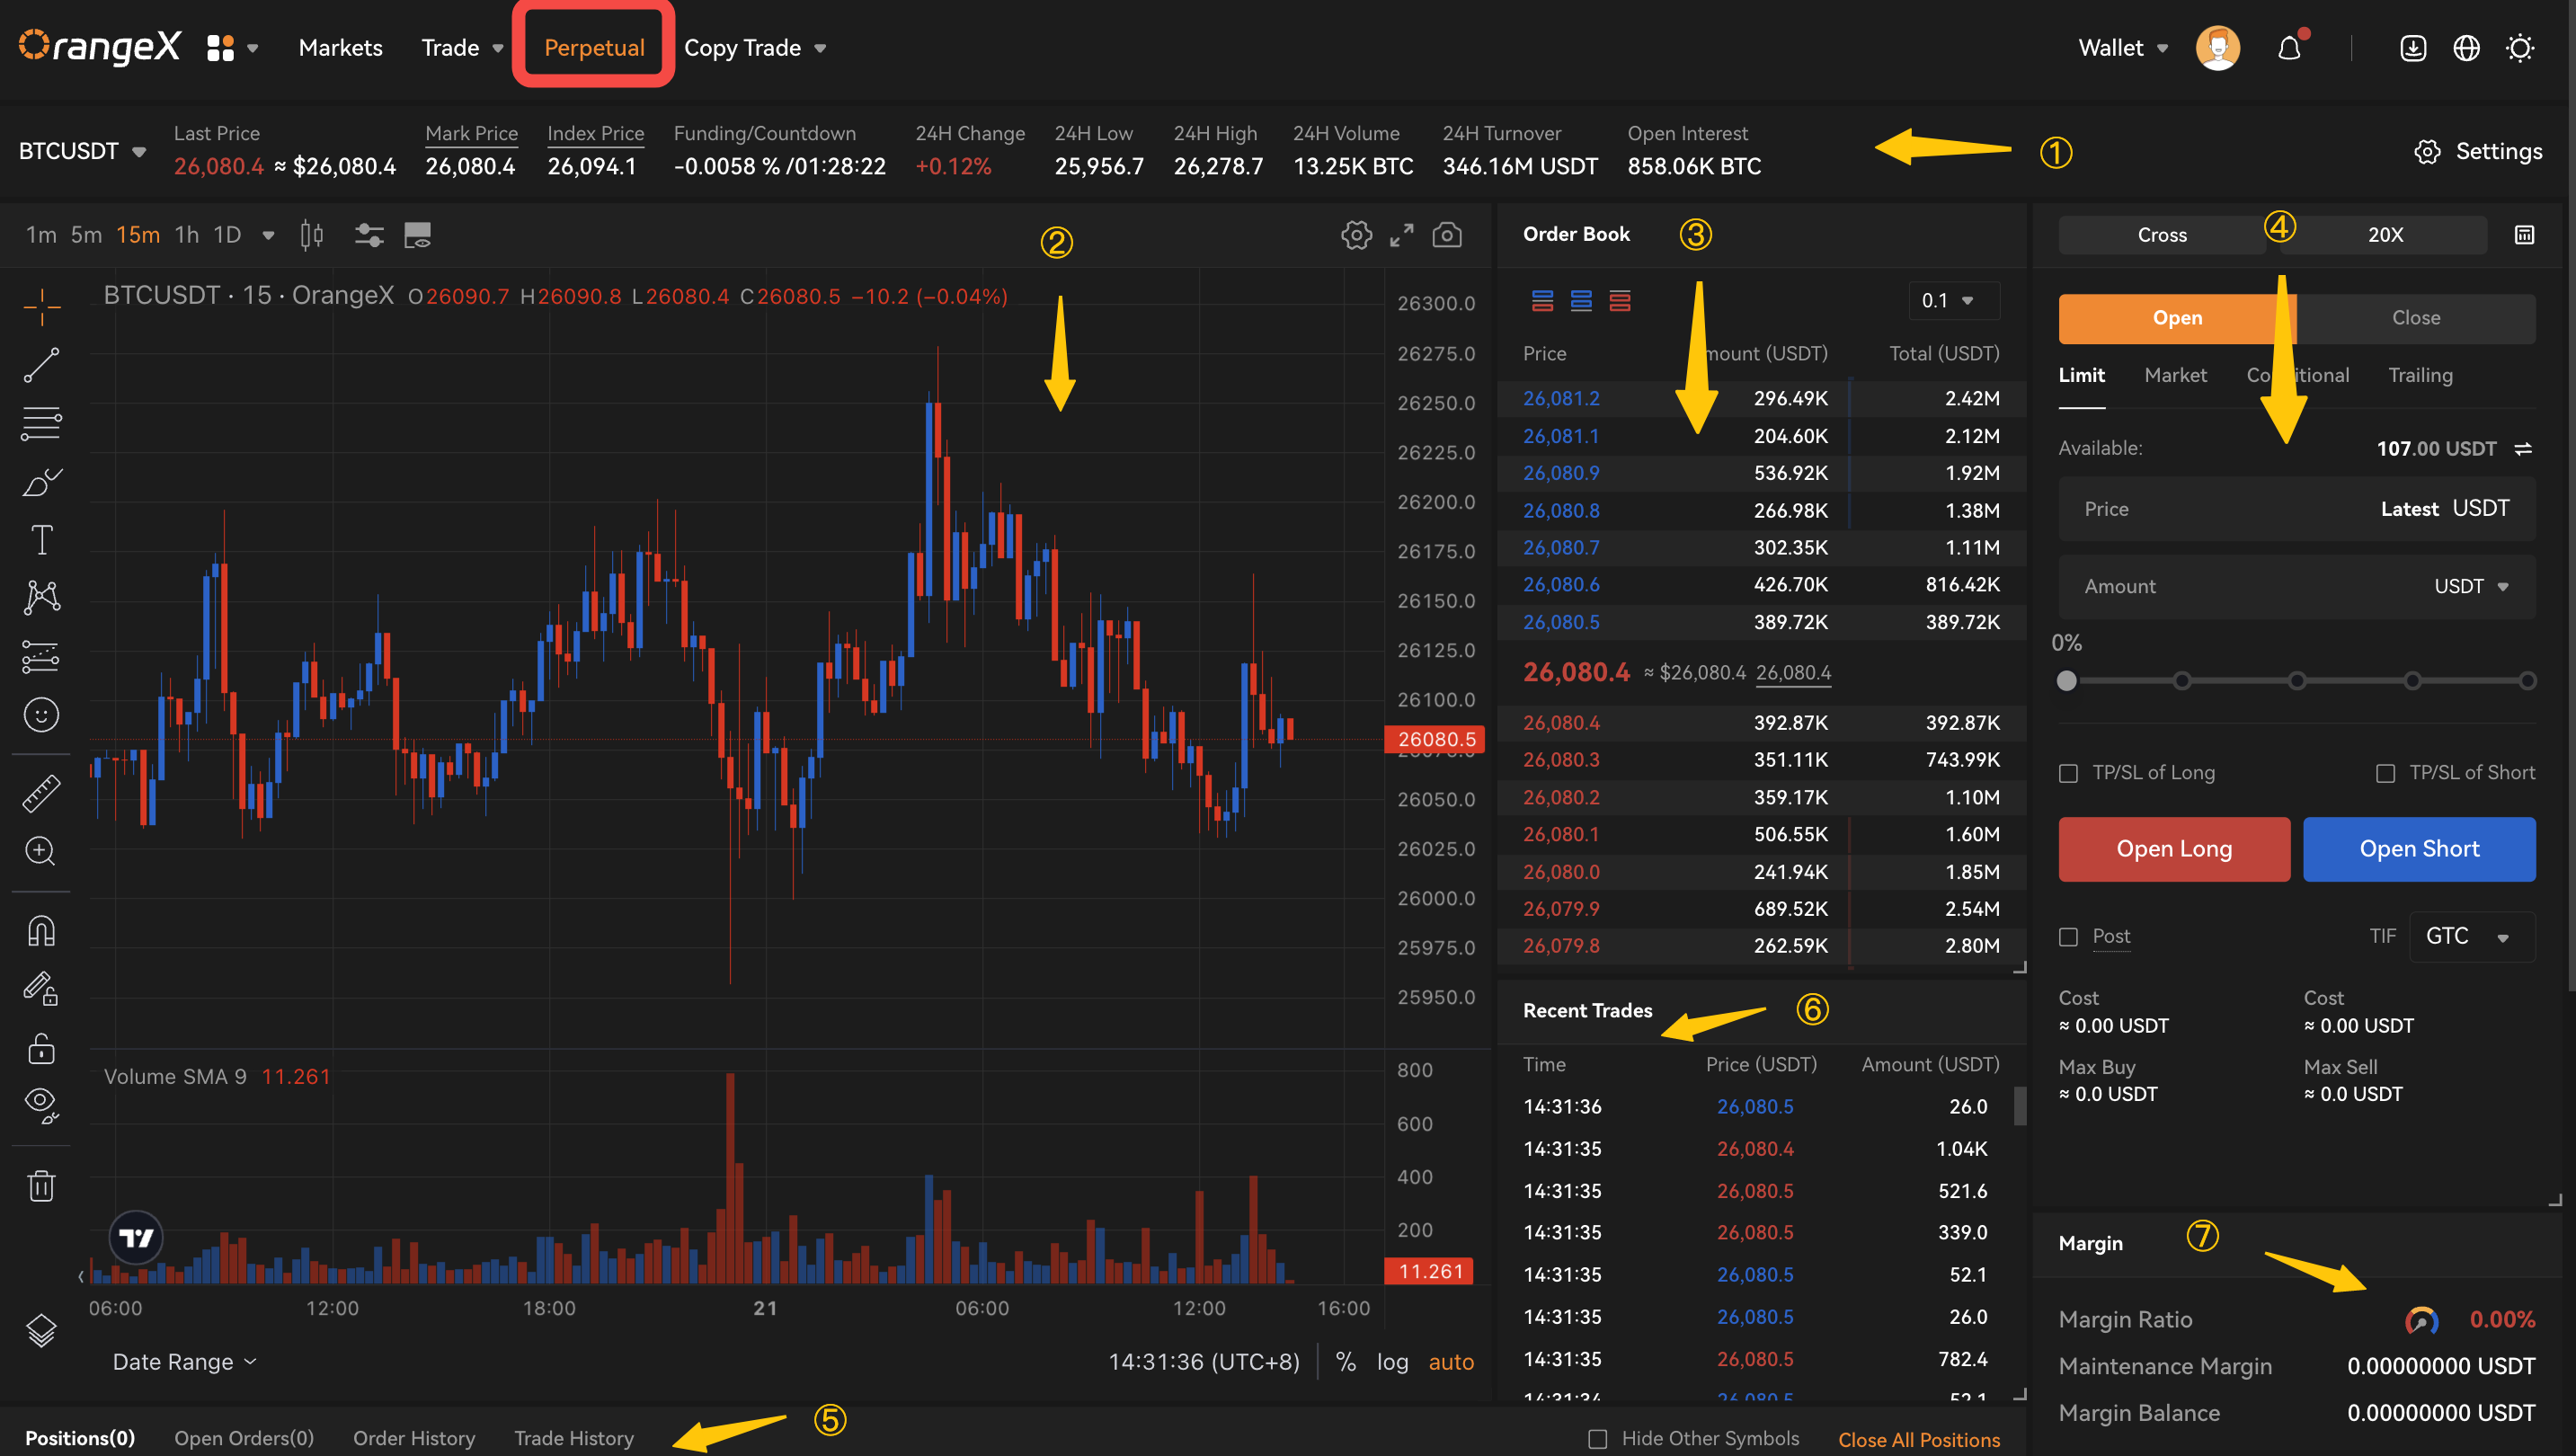Select the Text annotation tool
This screenshot has width=2576, height=1456.
click(x=41, y=539)
